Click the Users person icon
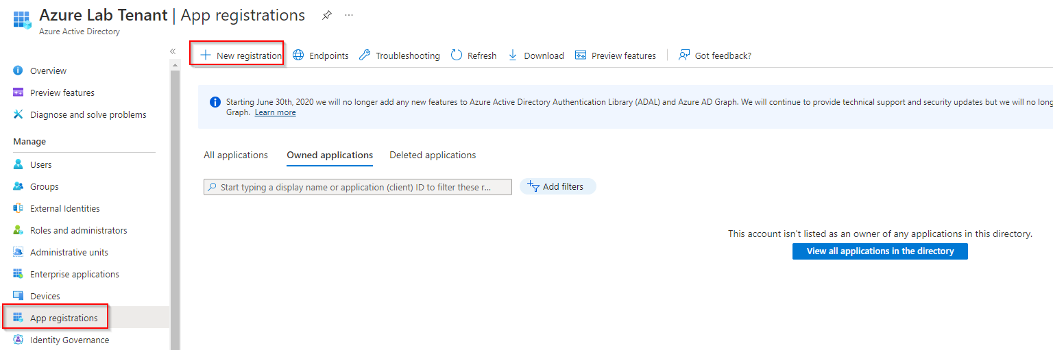Screen dimensions: 1053x350 tap(19, 164)
